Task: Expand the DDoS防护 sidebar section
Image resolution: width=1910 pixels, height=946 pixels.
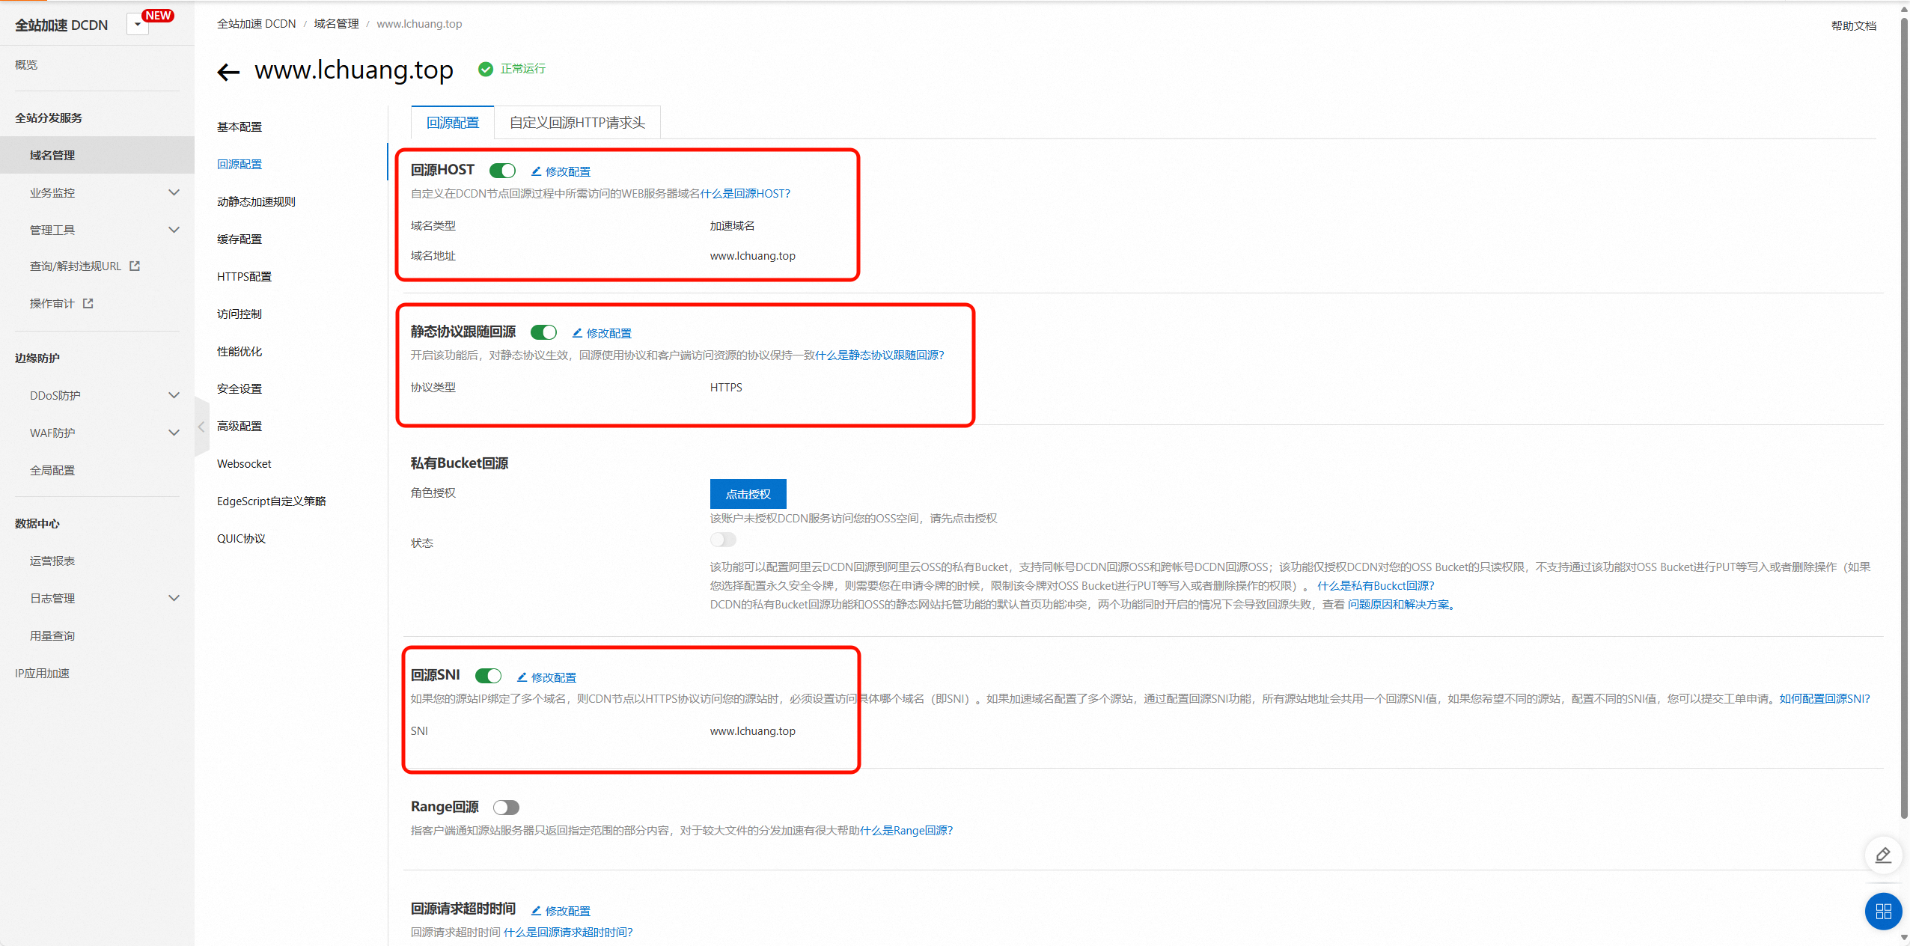Action: tap(174, 395)
